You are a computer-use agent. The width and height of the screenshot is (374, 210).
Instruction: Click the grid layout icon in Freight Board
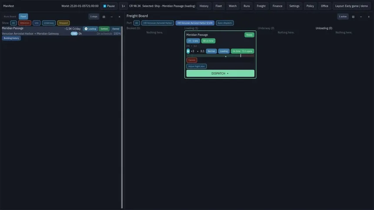pyautogui.click(x=353, y=16)
